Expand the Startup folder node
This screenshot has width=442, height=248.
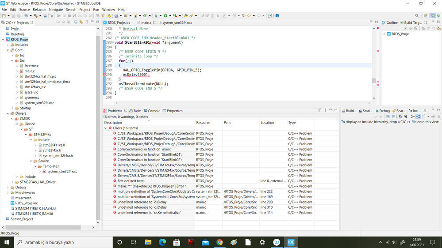coord(12,108)
